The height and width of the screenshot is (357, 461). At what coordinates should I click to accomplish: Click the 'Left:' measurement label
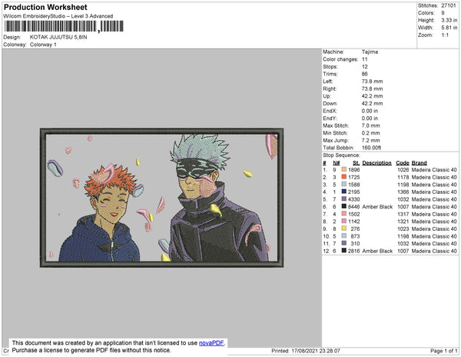pyautogui.click(x=328, y=82)
